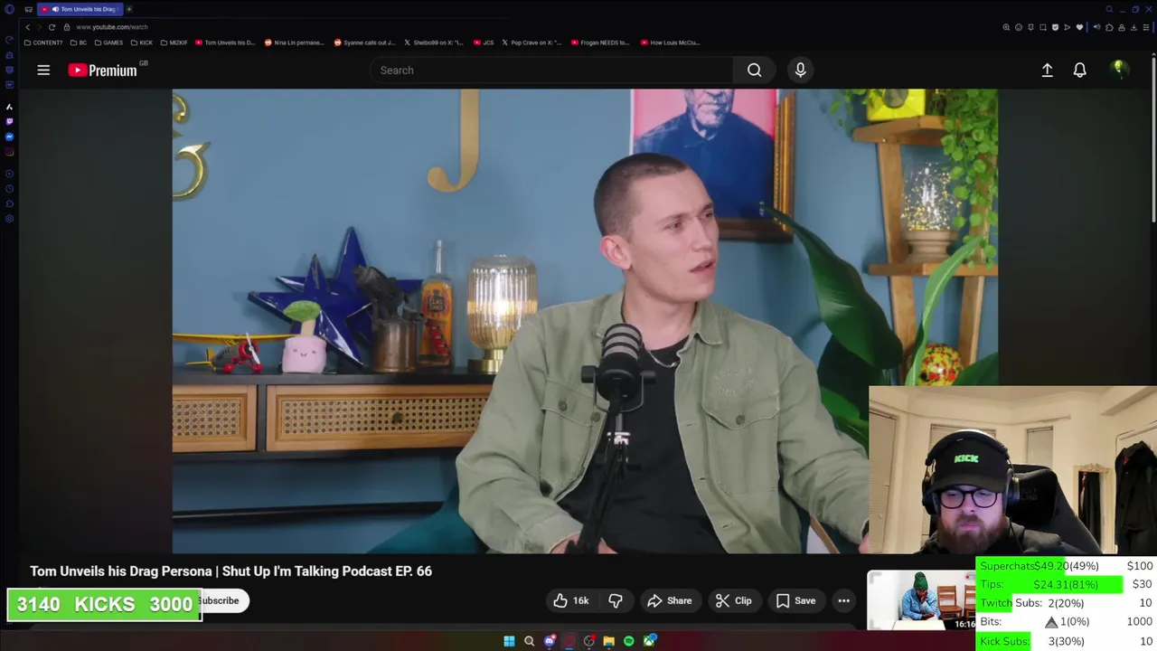
Task: Click the podcast video player
Action: (x=585, y=321)
